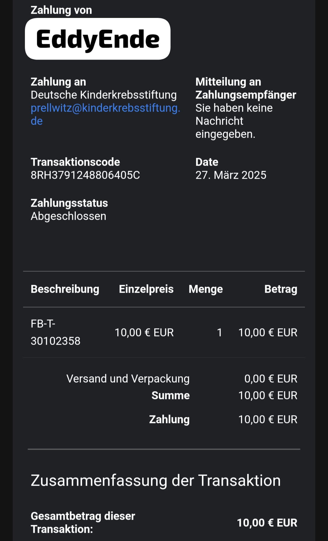Screen dimensions: 328x541
Task: Click the prellwitz@kinderkrebsstiftung.de email link
Action: (105, 108)
